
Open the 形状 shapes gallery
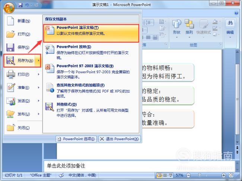tap(176, 29)
